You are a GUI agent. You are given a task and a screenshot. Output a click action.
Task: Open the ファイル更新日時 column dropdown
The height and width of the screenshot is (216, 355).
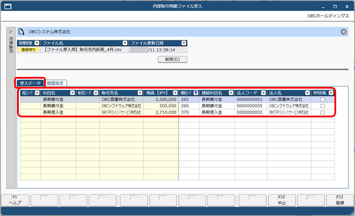coord(184,43)
